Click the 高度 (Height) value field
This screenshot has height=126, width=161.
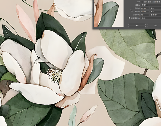pyautogui.click(x=145, y=12)
